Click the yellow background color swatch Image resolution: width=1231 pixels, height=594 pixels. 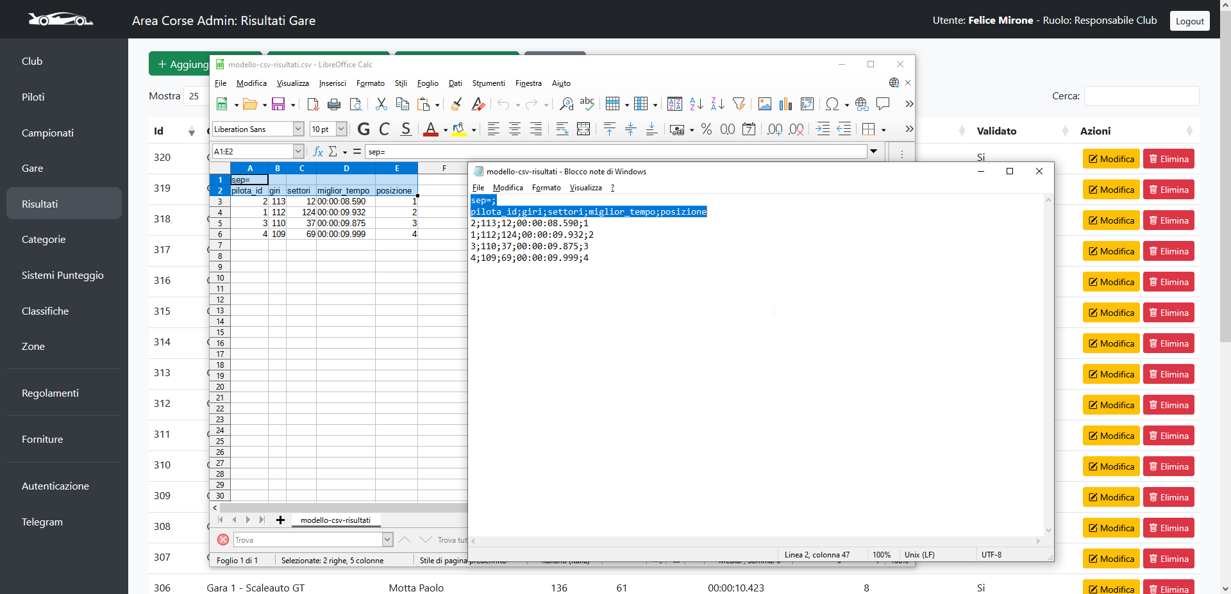459,129
